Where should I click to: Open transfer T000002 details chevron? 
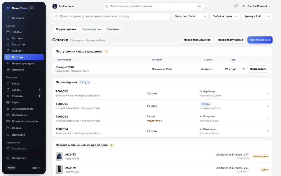click(268, 93)
